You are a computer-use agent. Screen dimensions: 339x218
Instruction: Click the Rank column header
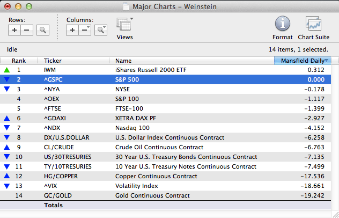(x=19, y=61)
